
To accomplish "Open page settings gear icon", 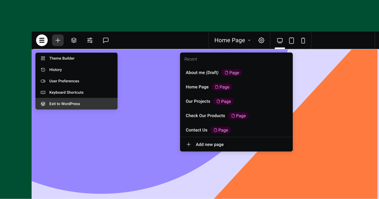I will (261, 40).
